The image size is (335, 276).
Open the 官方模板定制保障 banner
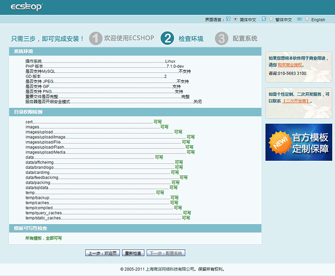click(299, 142)
